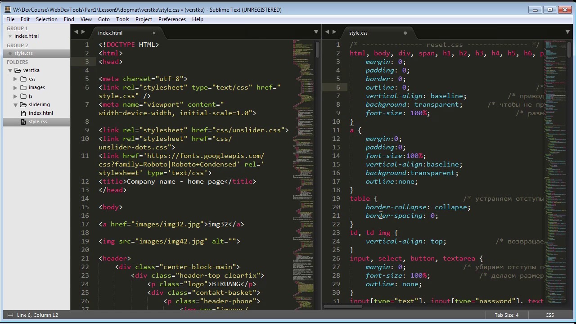
Task: Select the verstka folder icon
Action: click(18, 70)
